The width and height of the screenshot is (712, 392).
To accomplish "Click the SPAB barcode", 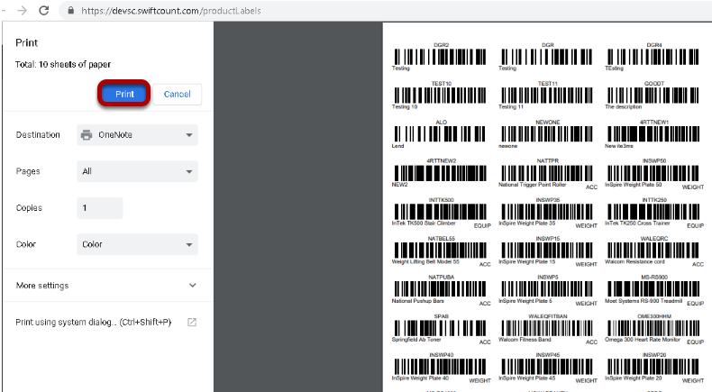I will [440, 328].
